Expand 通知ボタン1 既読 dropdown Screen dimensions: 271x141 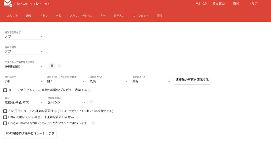[109, 81]
